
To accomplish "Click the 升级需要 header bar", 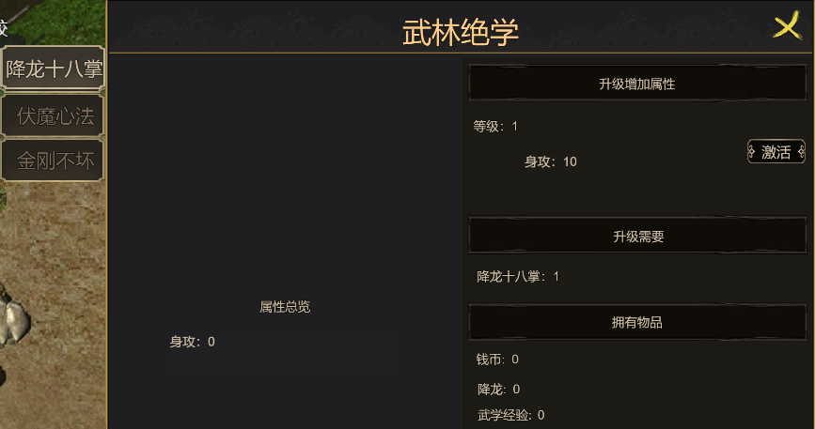I will point(636,237).
